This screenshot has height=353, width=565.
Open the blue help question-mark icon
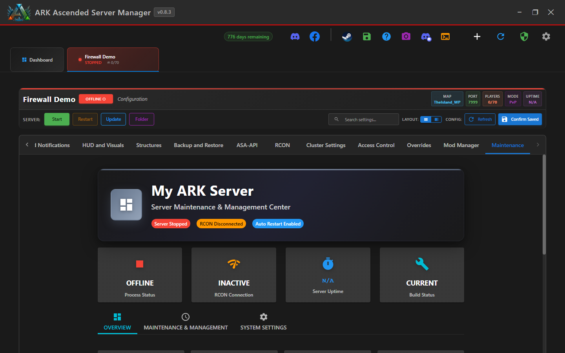pos(386,36)
